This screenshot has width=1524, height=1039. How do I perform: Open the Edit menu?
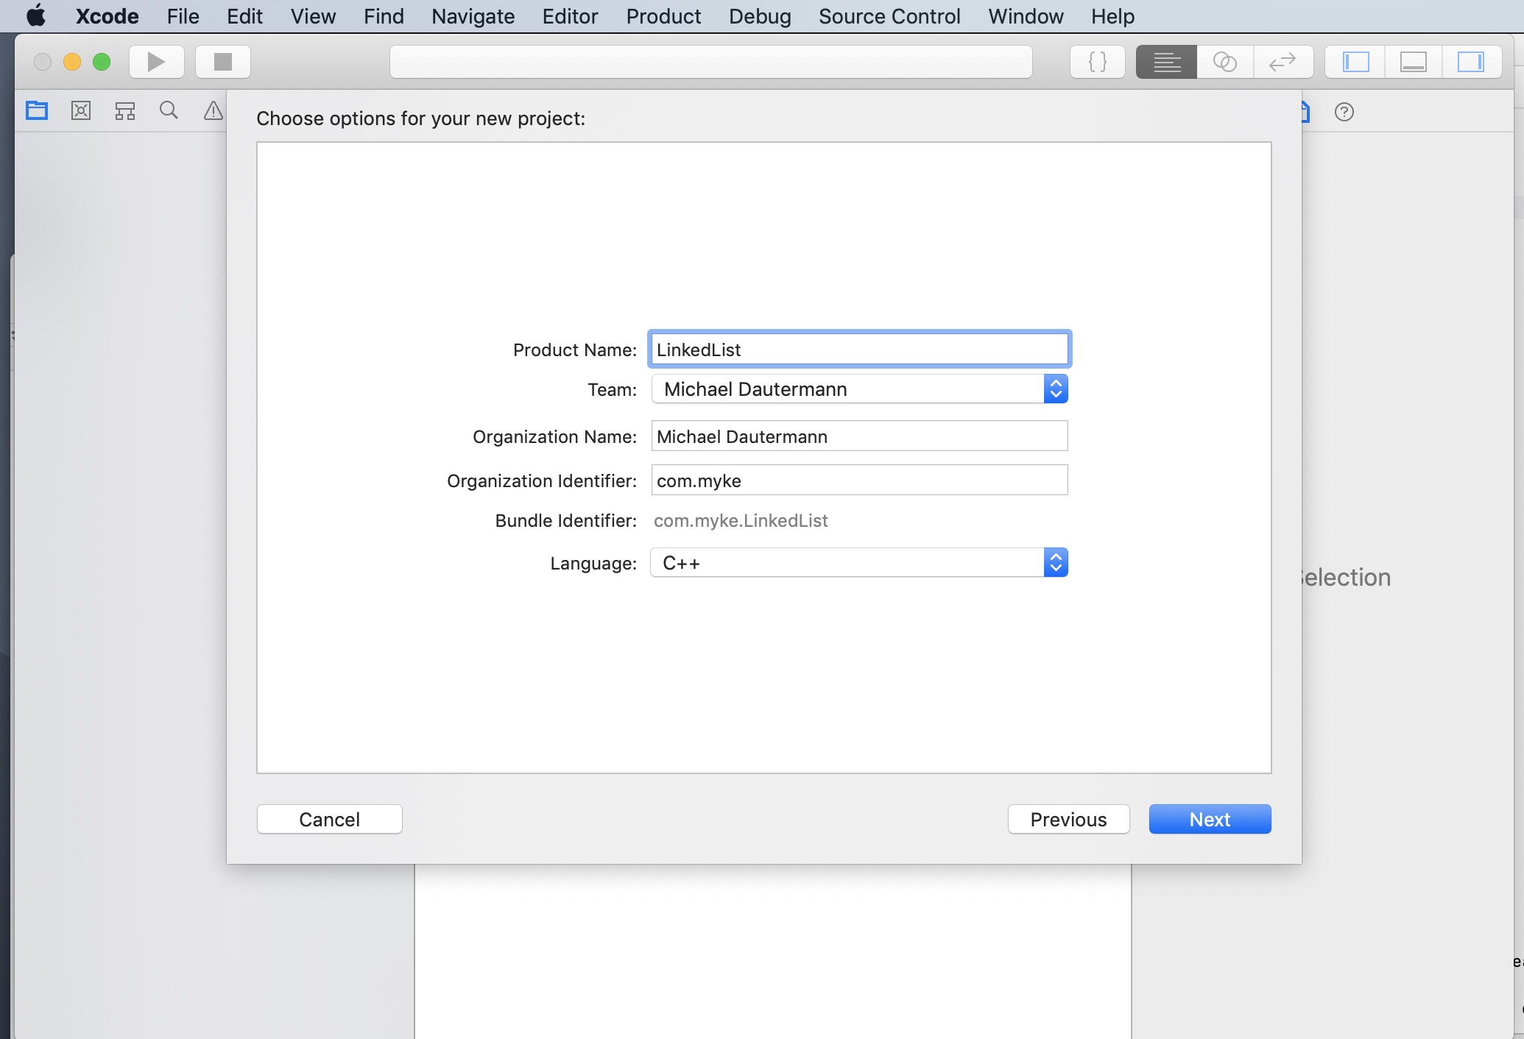coord(244,16)
